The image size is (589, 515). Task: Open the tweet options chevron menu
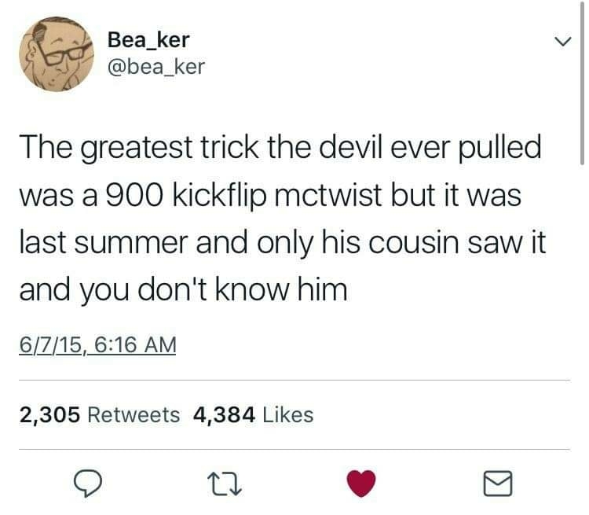[563, 41]
